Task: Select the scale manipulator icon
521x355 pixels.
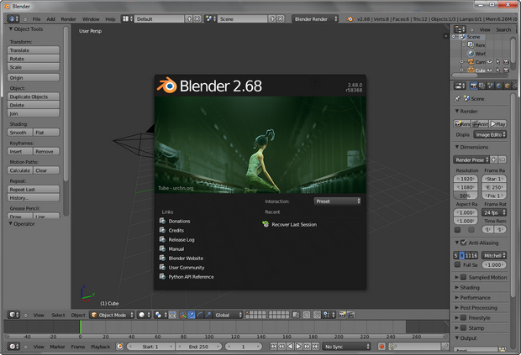Action: 208,315
